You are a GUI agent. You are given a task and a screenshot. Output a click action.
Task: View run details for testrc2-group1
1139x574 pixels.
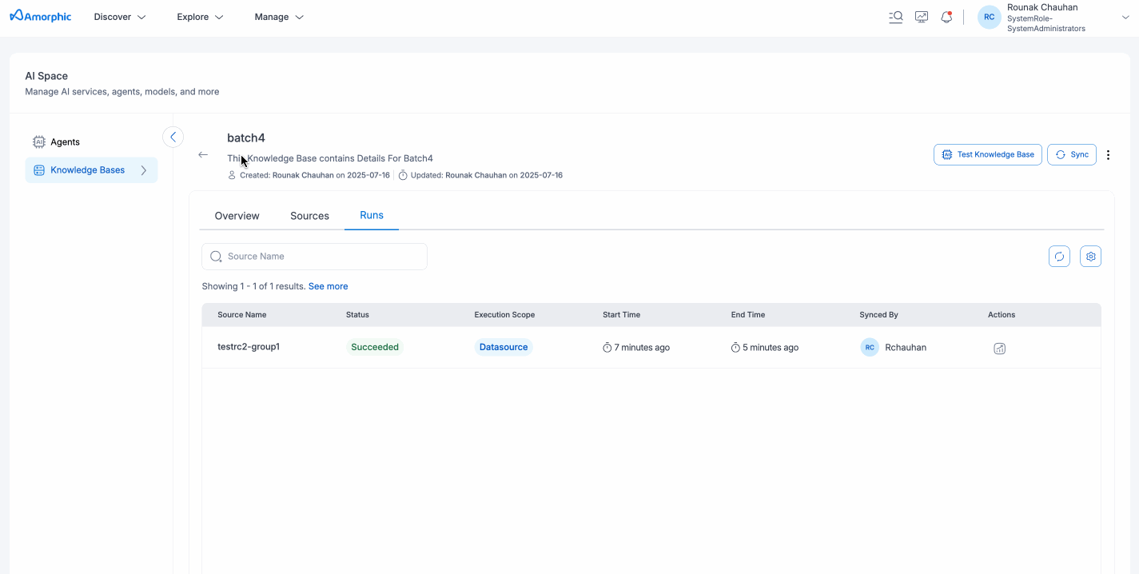999,349
